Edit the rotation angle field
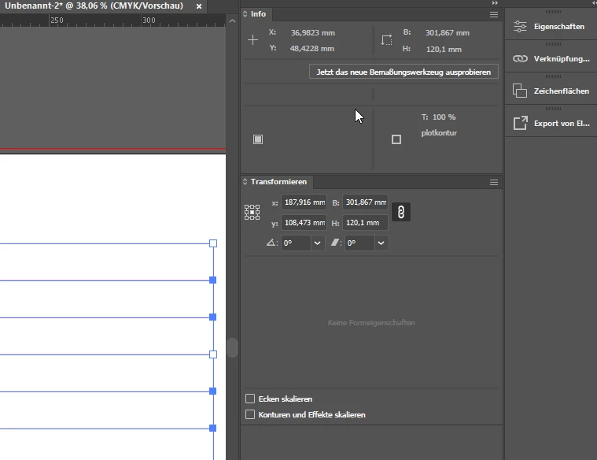 coord(296,243)
